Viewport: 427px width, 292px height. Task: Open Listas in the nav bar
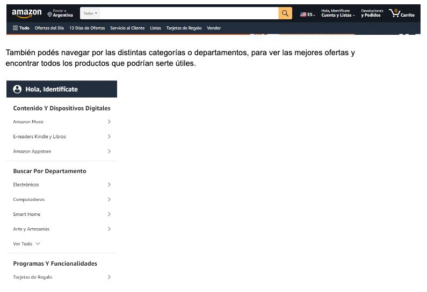[156, 28]
